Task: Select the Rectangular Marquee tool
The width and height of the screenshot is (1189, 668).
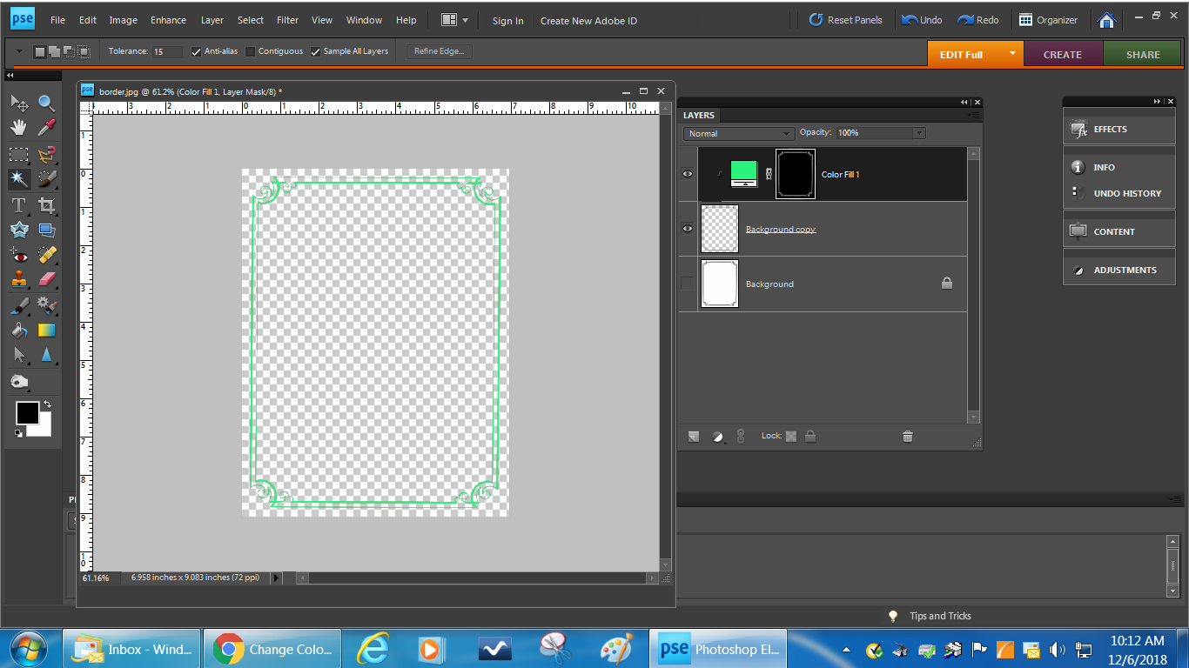Action: 19,155
